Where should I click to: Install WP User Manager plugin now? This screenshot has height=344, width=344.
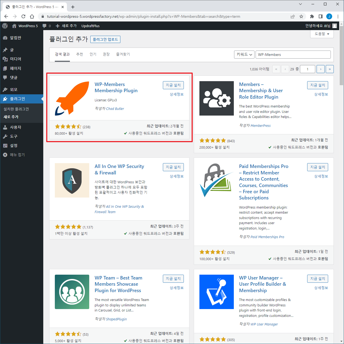click(x=318, y=279)
